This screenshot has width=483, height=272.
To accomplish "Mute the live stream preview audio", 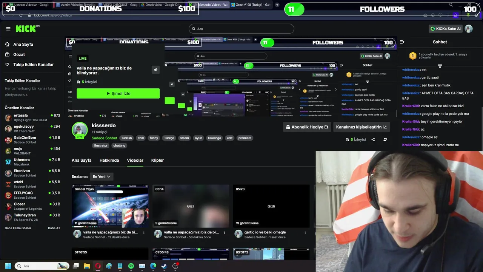I will click(x=155, y=70).
